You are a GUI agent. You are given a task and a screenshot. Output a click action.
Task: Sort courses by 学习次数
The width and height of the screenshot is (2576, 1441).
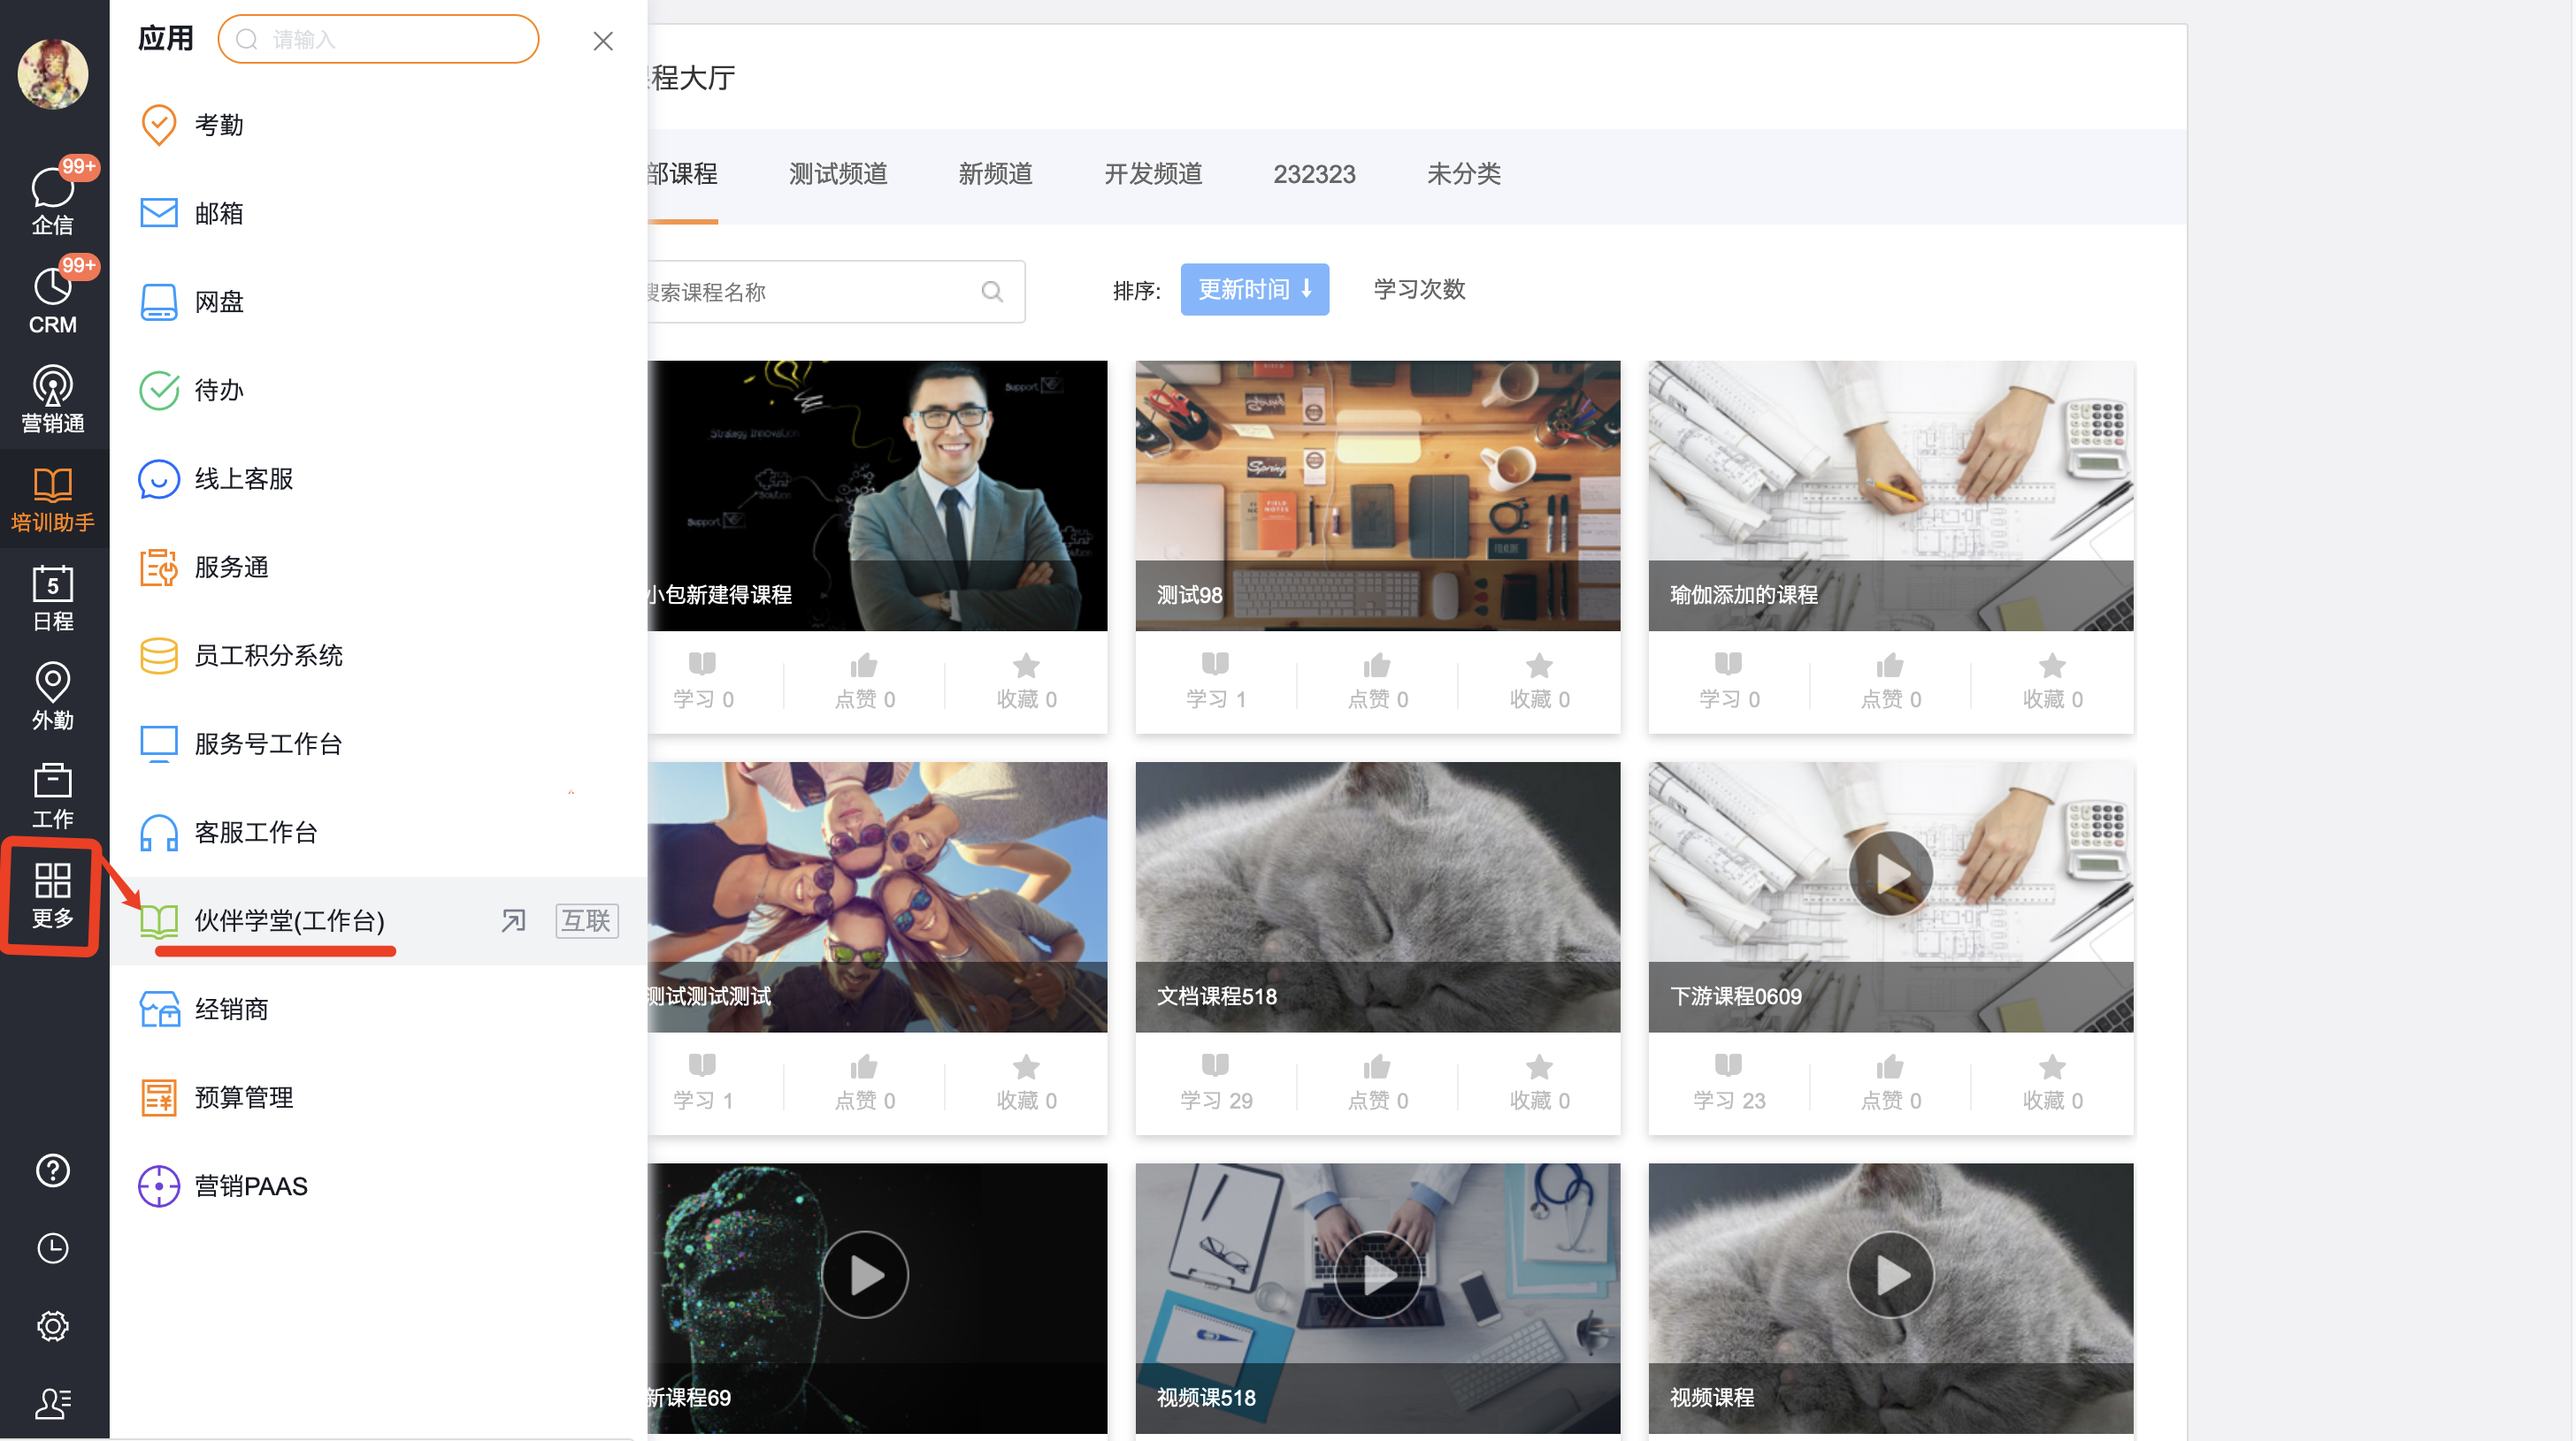tap(1419, 290)
